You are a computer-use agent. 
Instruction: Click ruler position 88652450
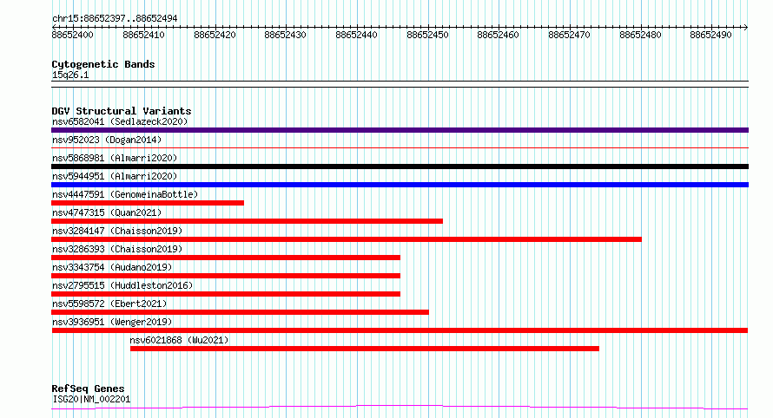point(427,35)
